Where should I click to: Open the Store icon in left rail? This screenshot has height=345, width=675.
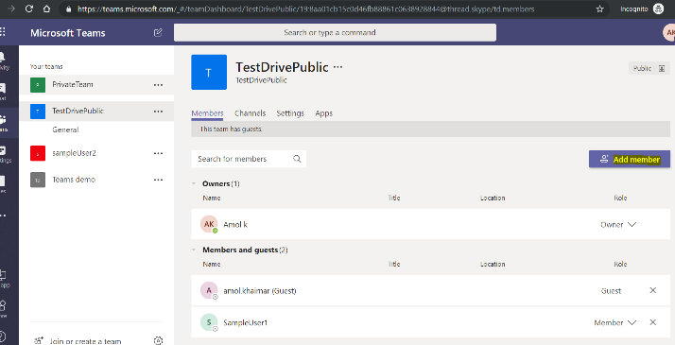click(x=3, y=306)
